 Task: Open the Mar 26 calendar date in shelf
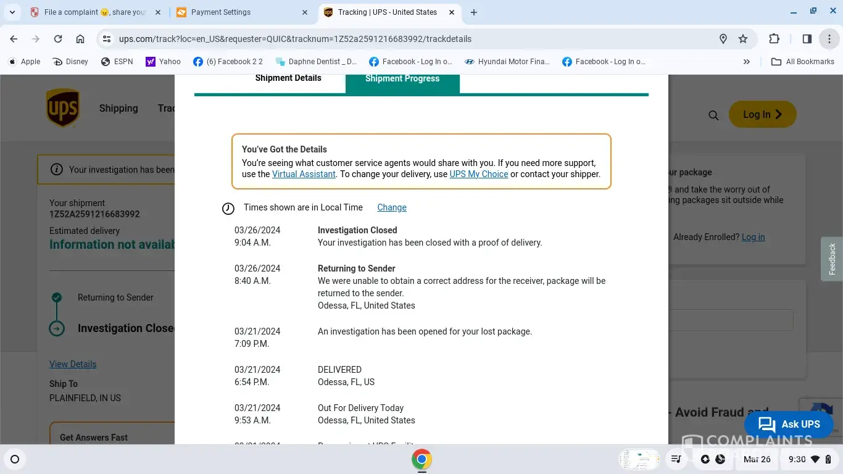(x=757, y=459)
